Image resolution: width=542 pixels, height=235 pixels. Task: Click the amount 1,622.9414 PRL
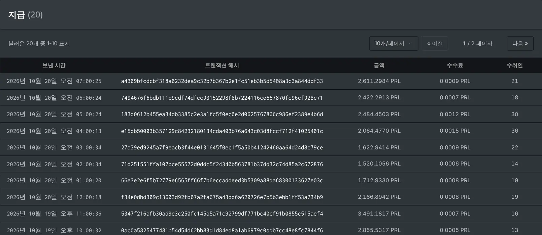379,147
